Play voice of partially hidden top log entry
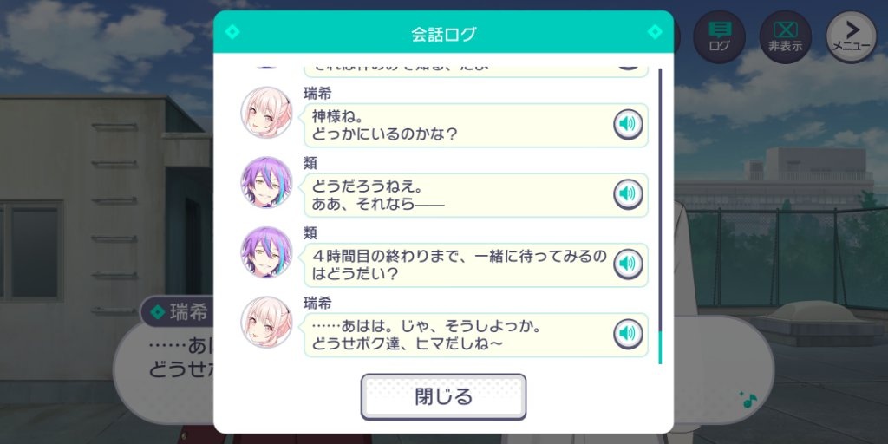888x444 pixels. point(628,64)
